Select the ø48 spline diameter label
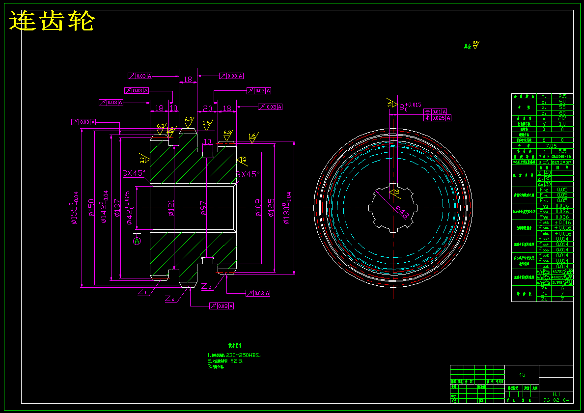 (x=402, y=212)
